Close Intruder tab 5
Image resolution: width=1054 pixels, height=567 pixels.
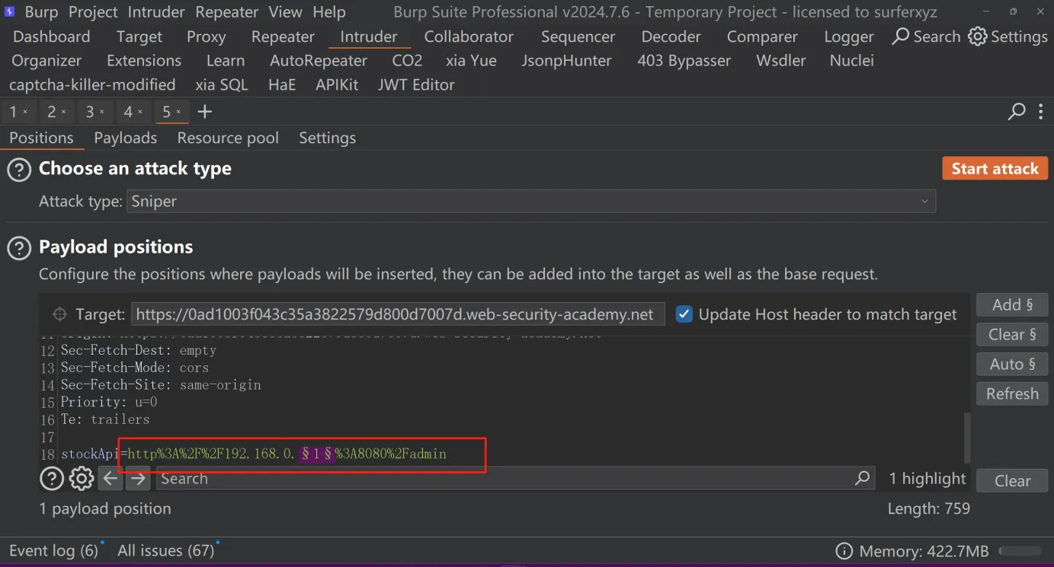tap(178, 112)
